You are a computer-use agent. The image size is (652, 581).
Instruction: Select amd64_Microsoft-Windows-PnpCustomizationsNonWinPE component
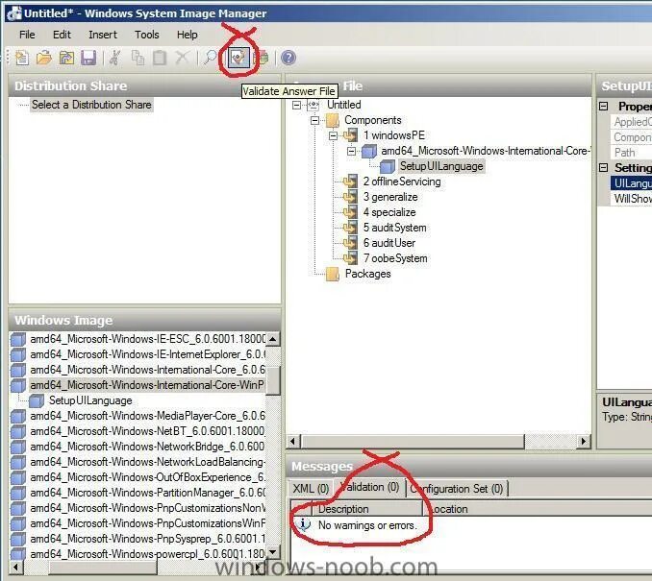tap(147, 508)
